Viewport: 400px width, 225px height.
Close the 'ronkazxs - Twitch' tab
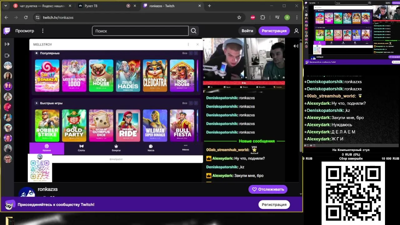pos(200,6)
